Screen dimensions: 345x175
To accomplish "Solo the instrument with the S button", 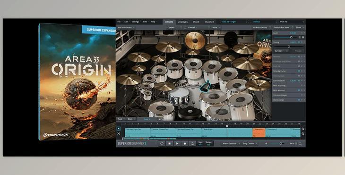I will pos(300,37).
